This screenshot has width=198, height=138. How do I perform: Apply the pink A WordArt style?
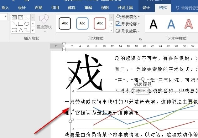tap(189, 24)
